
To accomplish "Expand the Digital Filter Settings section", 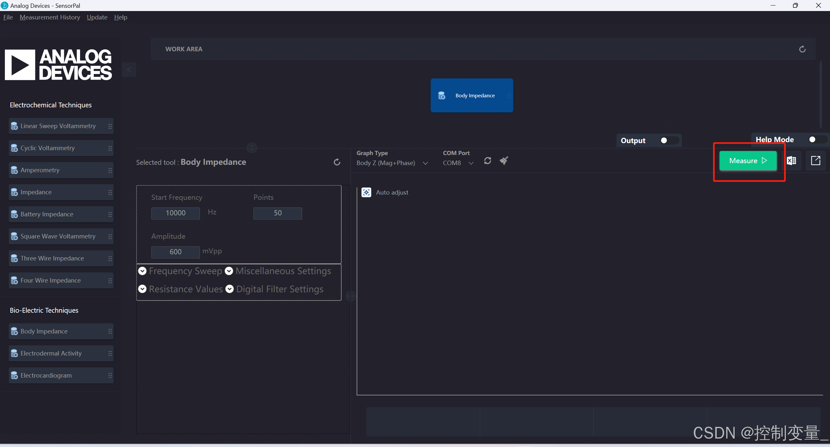I will pos(230,289).
